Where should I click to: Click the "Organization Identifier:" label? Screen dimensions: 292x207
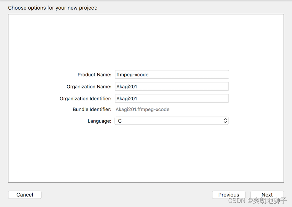tap(86, 99)
